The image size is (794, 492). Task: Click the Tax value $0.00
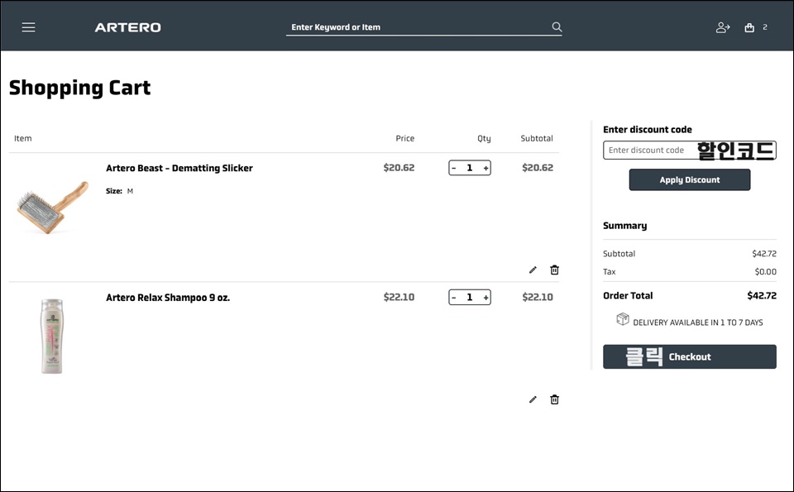click(x=765, y=272)
